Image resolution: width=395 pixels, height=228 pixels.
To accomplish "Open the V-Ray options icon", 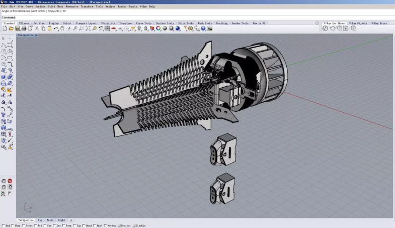I will click(325, 29).
